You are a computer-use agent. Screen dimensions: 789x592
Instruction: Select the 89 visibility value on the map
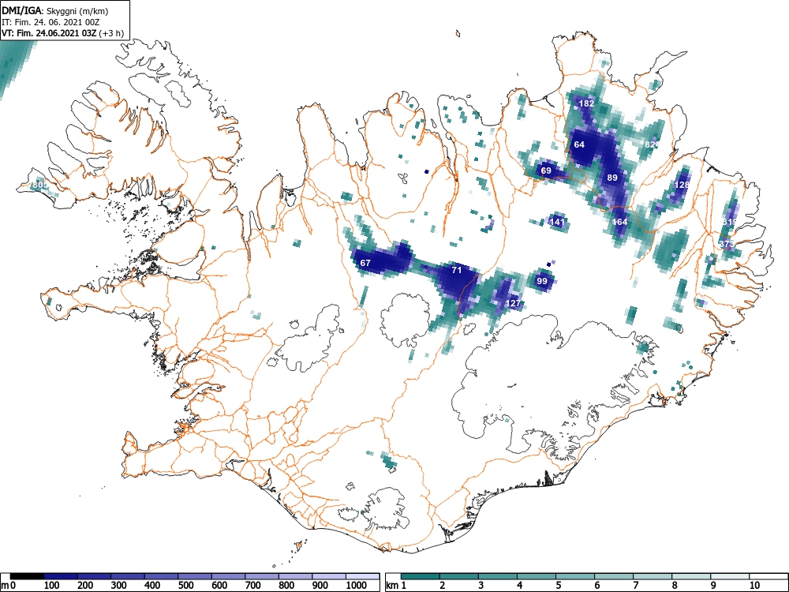coord(612,178)
